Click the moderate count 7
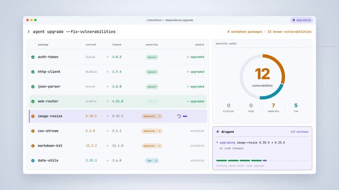The height and width of the screenshot is (190, 339). tap(273, 106)
